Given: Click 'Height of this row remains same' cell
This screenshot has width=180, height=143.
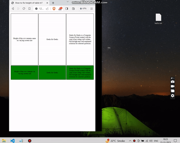Looking at the screenshot, I should [x=25, y=39].
